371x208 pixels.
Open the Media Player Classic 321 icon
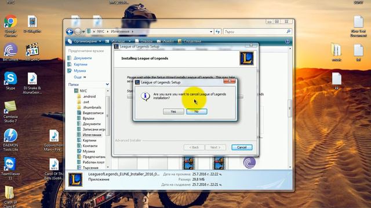pos(32,53)
